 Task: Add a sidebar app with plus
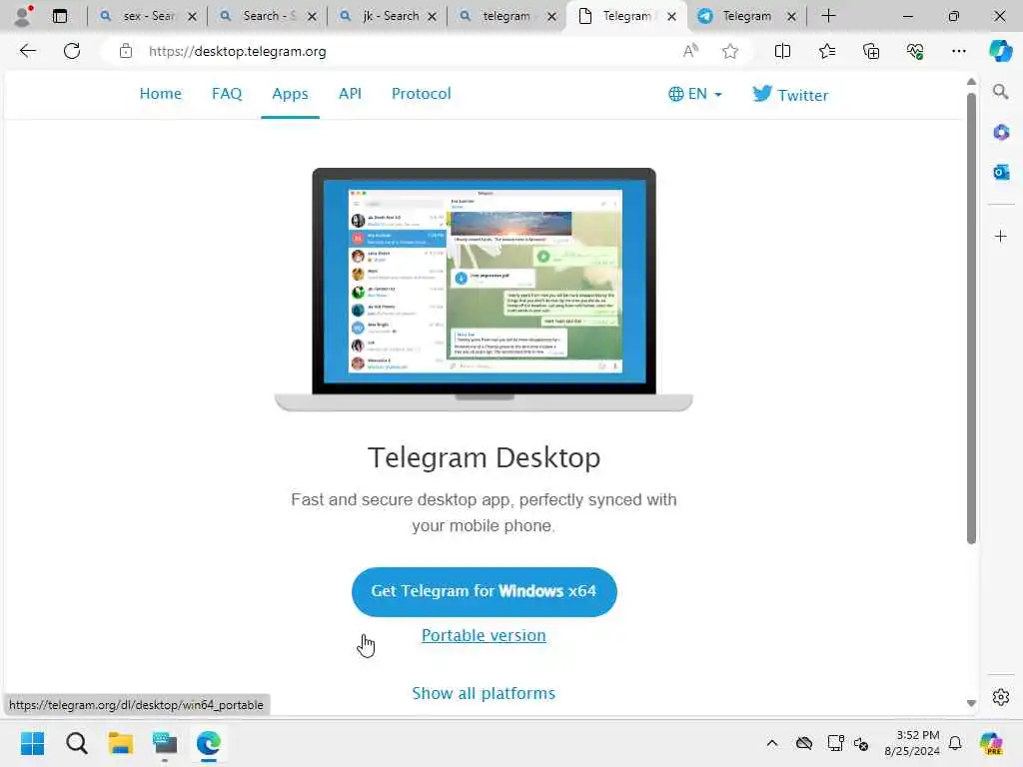coord(1001,236)
